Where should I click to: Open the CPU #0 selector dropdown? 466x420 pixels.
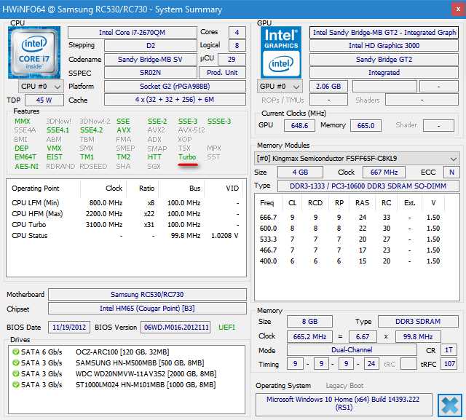(41, 87)
